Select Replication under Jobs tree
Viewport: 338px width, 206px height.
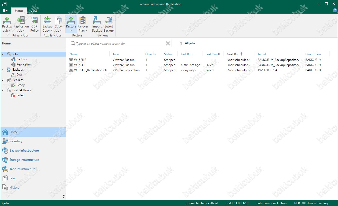24,64
